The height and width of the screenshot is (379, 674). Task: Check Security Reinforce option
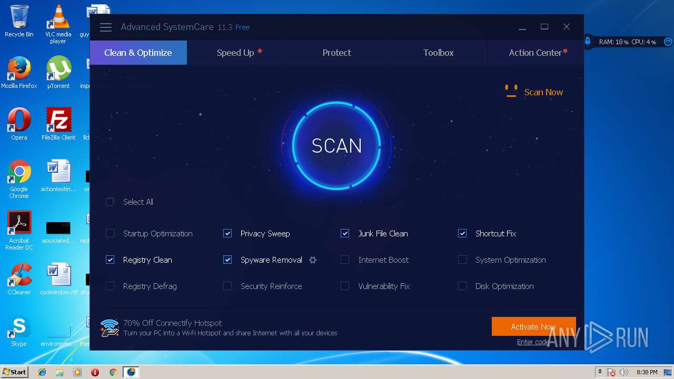(x=227, y=286)
